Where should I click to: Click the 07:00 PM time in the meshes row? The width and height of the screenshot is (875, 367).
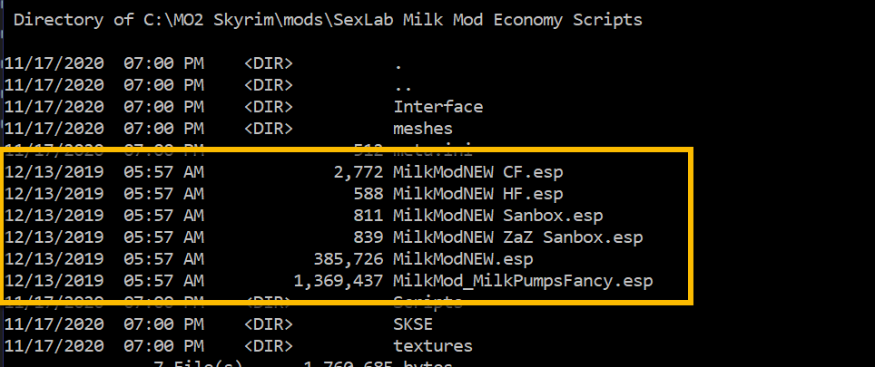click(x=163, y=129)
